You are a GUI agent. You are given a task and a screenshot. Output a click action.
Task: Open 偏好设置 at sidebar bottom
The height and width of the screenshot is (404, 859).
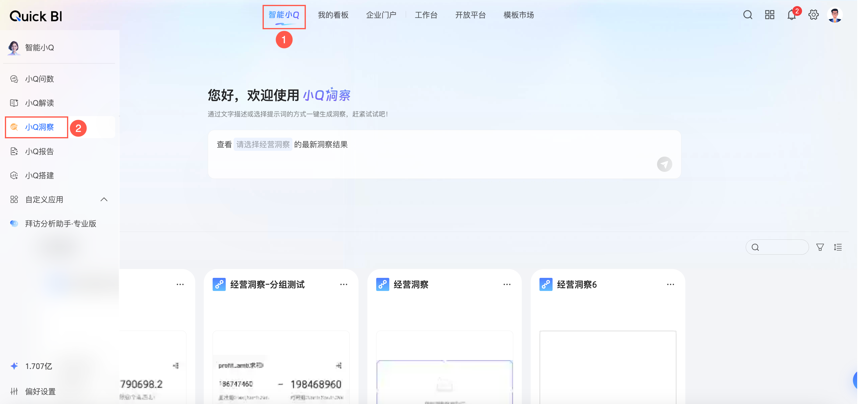point(40,391)
